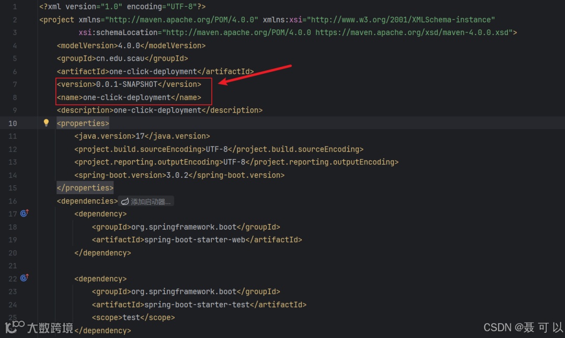Click project.reporting.outputEncoding UTF-8 value
This screenshot has height=338, width=565.
(234, 162)
